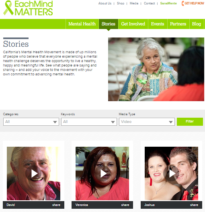Click the green Filter button
This screenshot has height=212, width=205.
(x=190, y=122)
